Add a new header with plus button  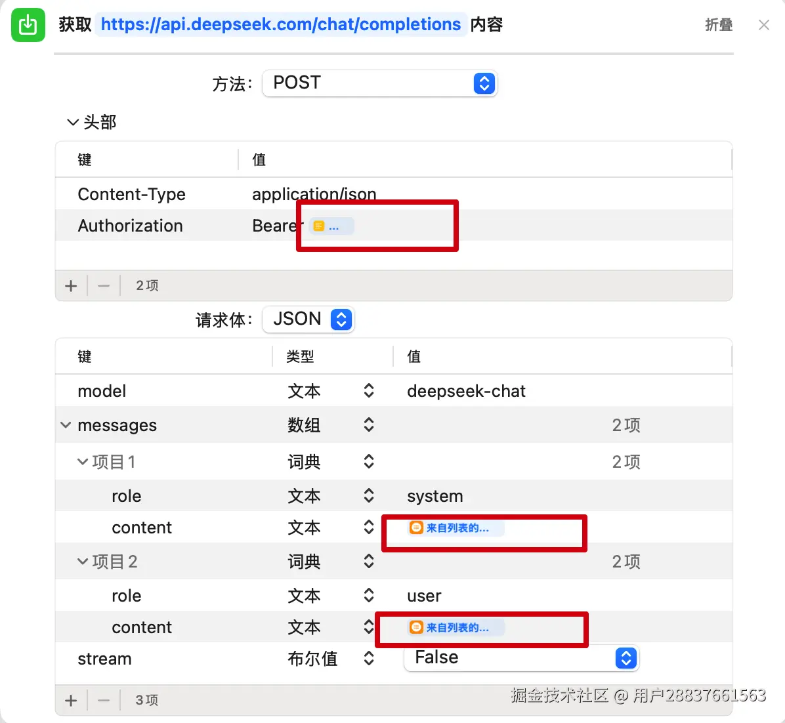pos(71,285)
